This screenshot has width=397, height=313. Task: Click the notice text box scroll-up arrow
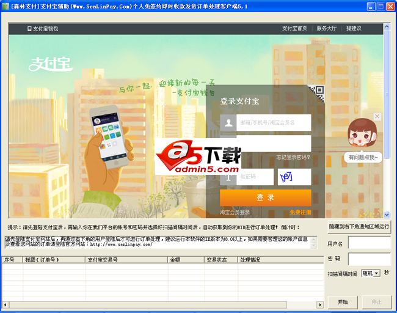pos(313,240)
